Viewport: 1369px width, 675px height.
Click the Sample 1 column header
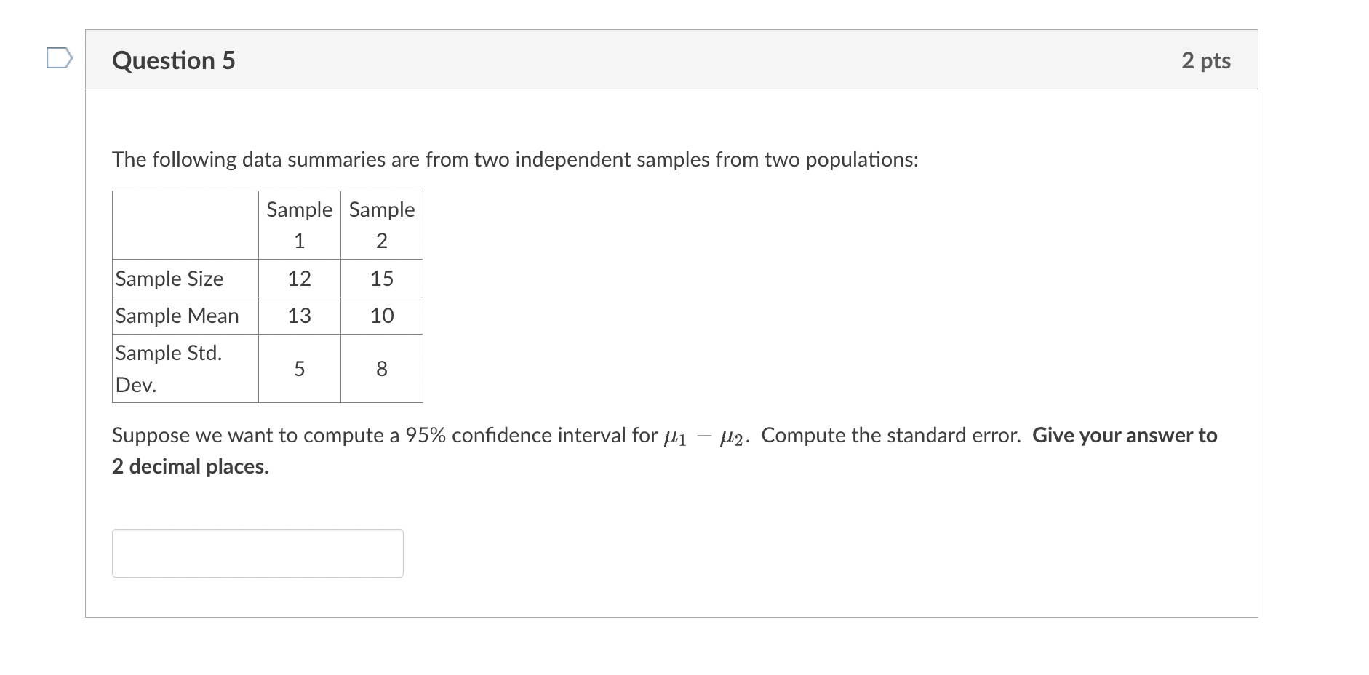pos(299,224)
